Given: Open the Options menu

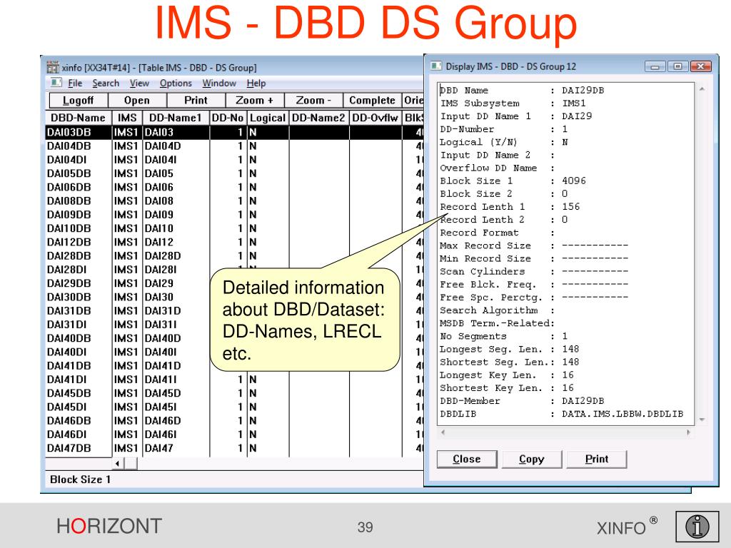Looking at the screenshot, I should click(x=176, y=83).
